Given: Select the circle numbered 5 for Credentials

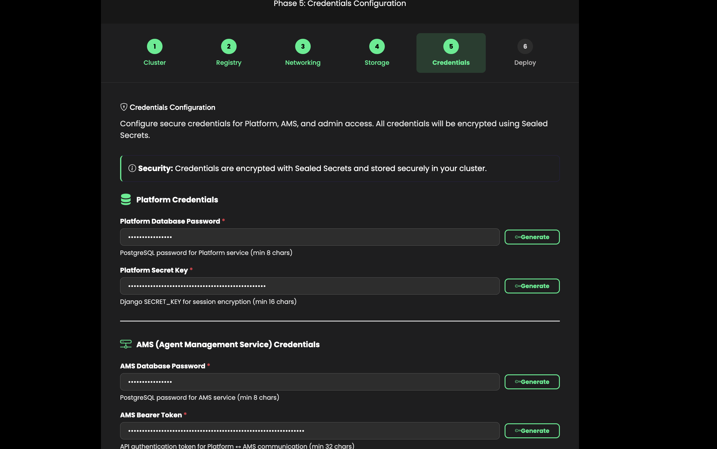Looking at the screenshot, I should point(451,46).
